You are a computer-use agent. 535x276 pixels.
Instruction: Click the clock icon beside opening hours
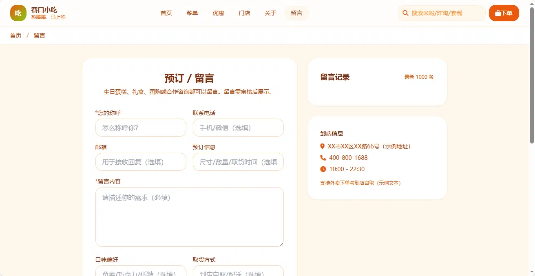(x=323, y=169)
